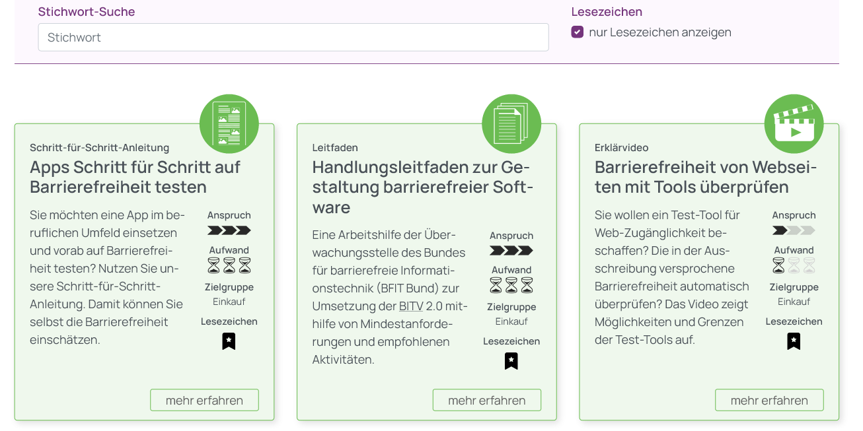The width and height of the screenshot is (863, 431).
Task: Click heading 'Handlungsleitfaden zur Gestaltung barrierefreier Software'
Action: pos(423,187)
